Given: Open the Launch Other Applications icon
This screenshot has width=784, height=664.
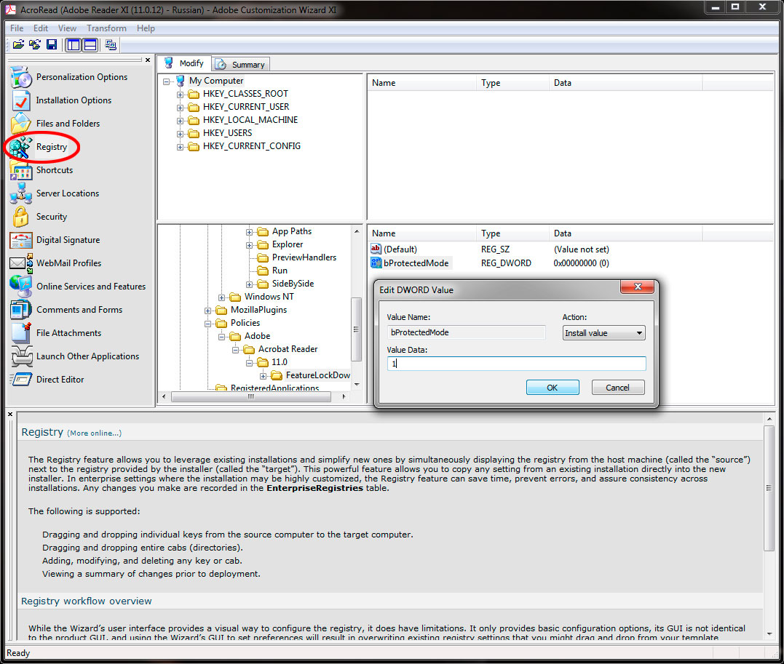Looking at the screenshot, I should pyautogui.click(x=21, y=356).
